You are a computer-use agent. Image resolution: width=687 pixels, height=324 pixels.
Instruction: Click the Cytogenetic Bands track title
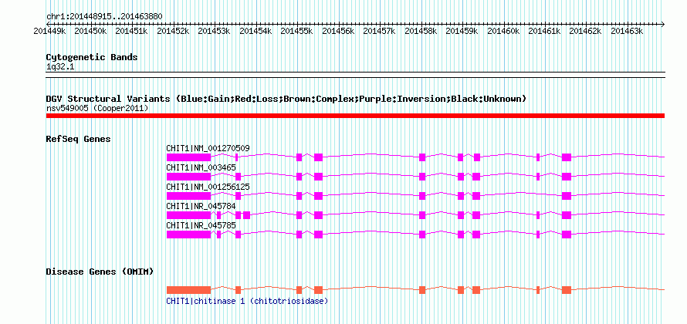click(x=92, y=57)
